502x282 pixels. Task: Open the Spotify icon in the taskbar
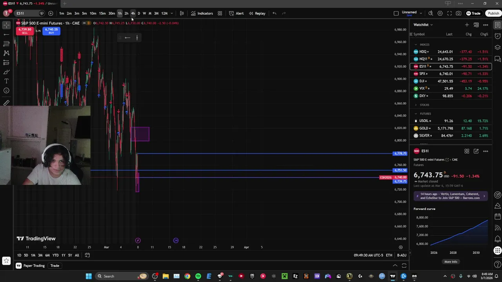tap(198, 276)
